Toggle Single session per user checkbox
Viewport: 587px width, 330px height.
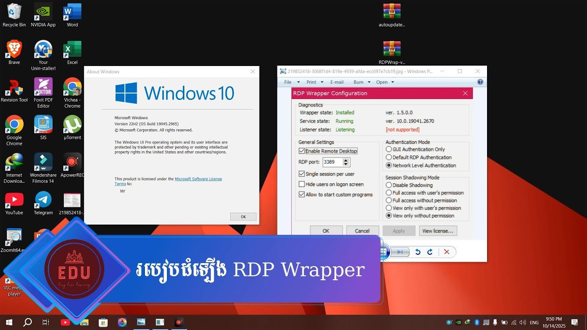301,174
